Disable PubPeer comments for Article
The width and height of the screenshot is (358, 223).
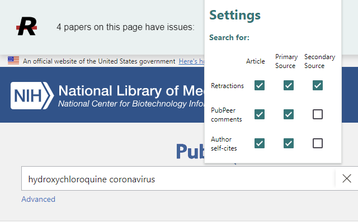tap(260, 114)
